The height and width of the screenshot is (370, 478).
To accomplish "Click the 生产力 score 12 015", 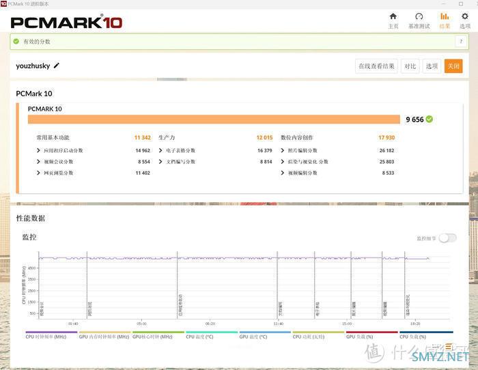I will 264,137.
